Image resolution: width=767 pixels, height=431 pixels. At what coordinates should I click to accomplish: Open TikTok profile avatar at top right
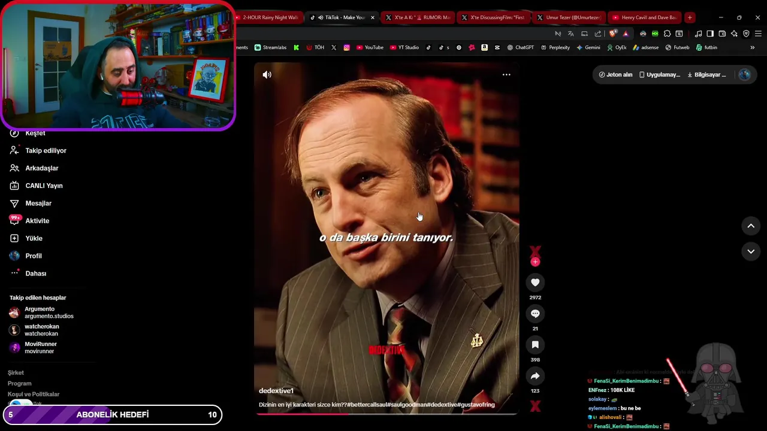click(x=745, y=75)
